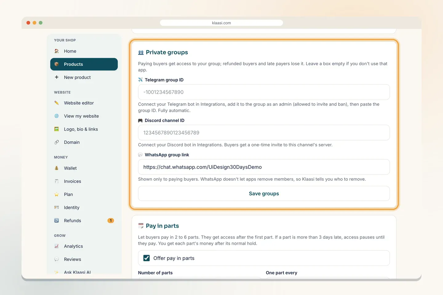Screen dimensions: 443x295
Task: Click the Discord channel ID field
Action: [x=264, y=133]
